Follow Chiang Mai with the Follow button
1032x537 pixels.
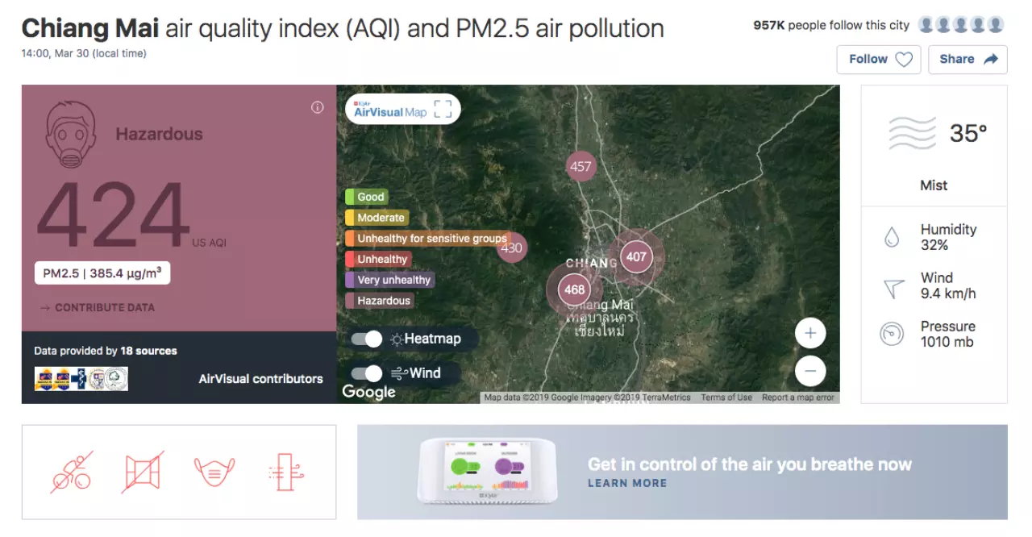click(x=879, y=59)
